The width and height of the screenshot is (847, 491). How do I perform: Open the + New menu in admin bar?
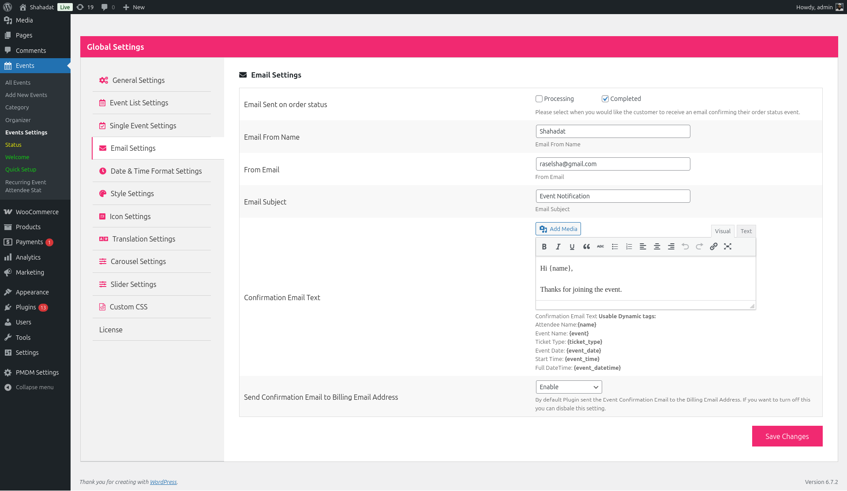click(x=134, y=7)
